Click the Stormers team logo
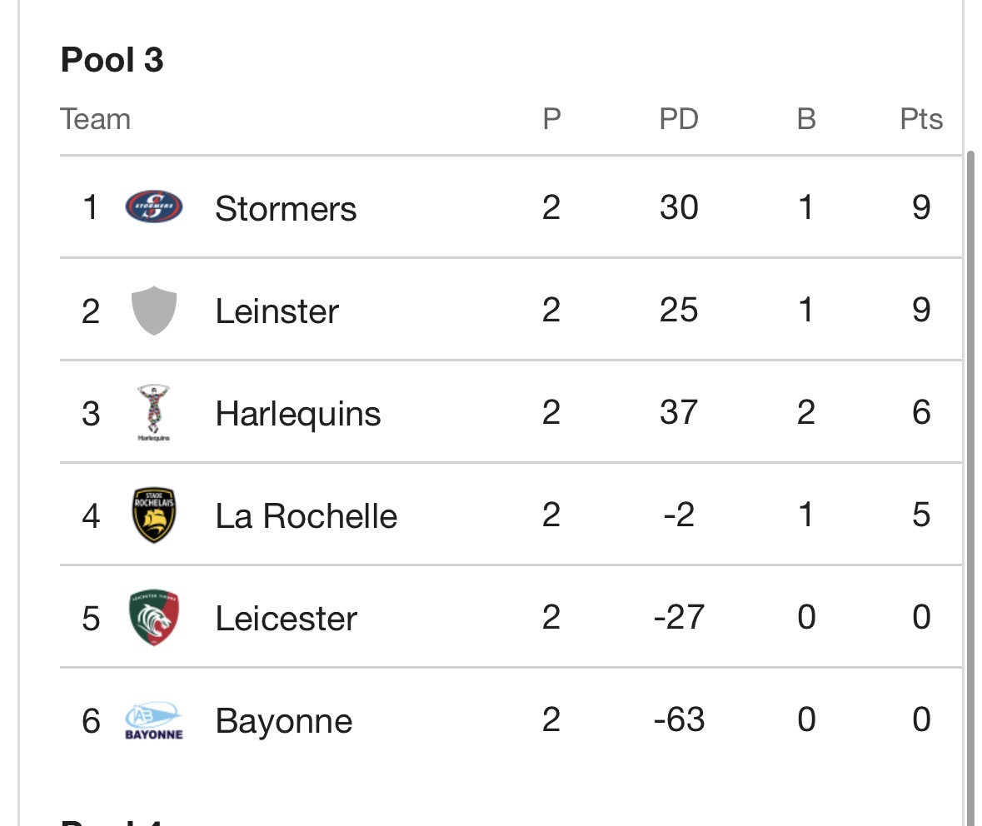982x826 pixels. tap(154, 207)
